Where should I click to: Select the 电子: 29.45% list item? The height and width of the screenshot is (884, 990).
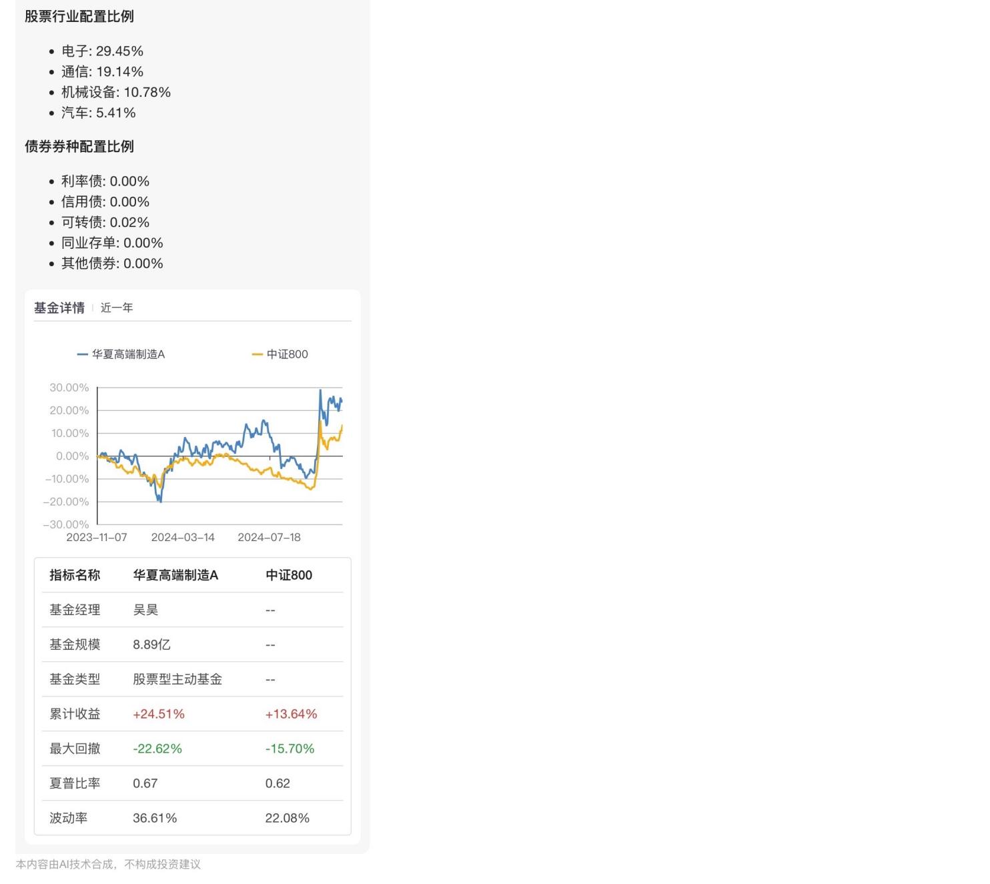(x=102, y=51)
